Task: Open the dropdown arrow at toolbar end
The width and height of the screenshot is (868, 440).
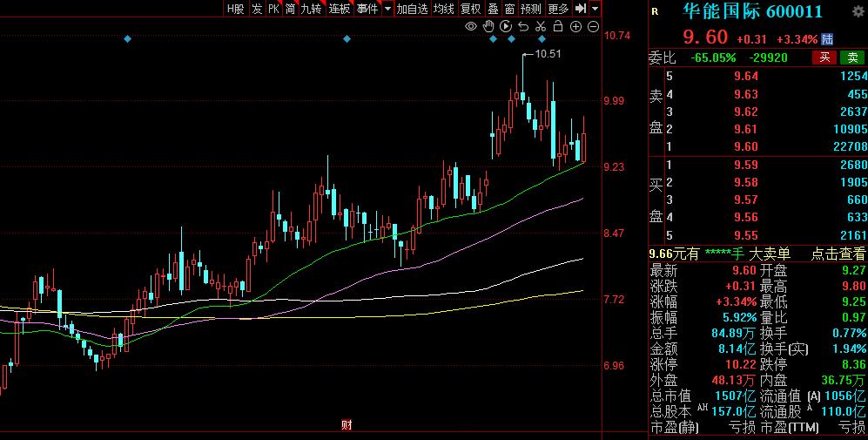Action: pos(595,9)
